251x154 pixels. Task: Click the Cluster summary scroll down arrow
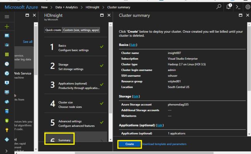tap(249, 134)
